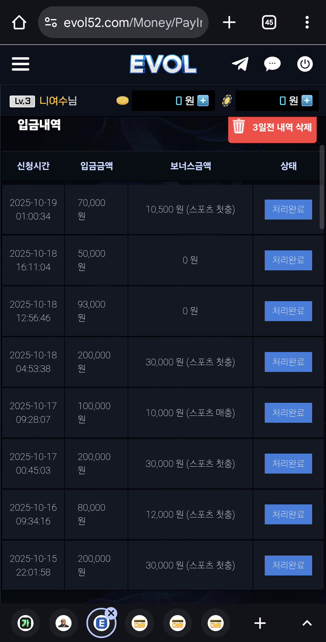326x642 pixels.
Task: Click the EVOL logo
Action: (x=163, y=64)
